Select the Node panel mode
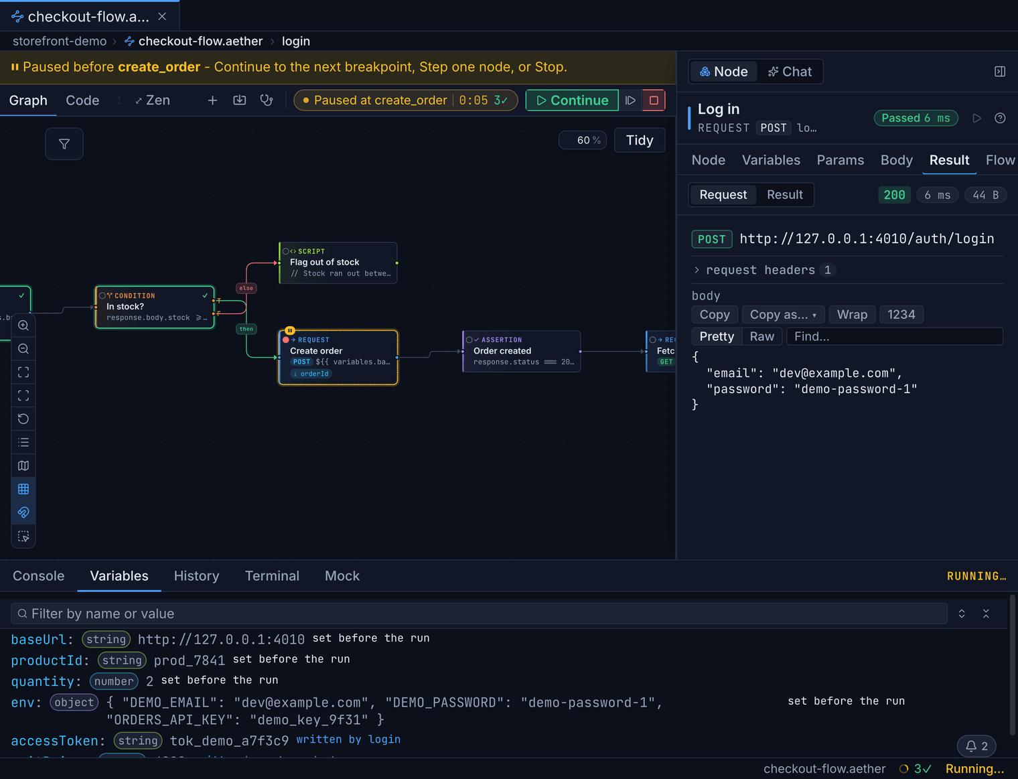The width and height of the screenshot is (1018, 779). (723, 72)
